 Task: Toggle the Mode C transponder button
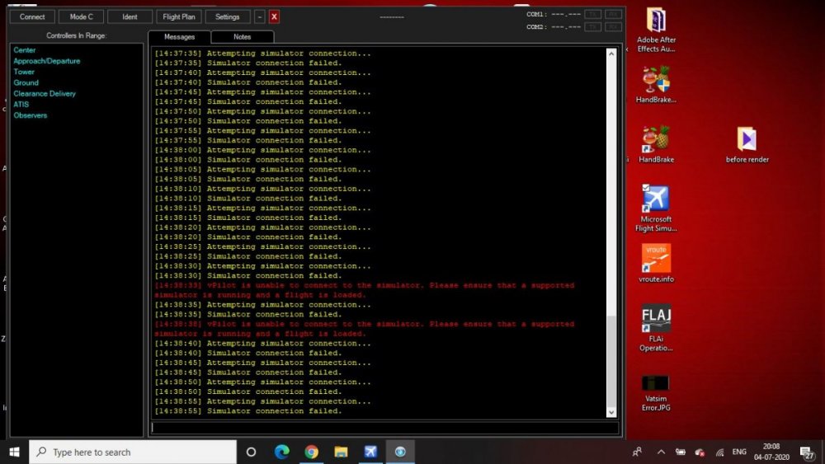[x=81, y=16]
